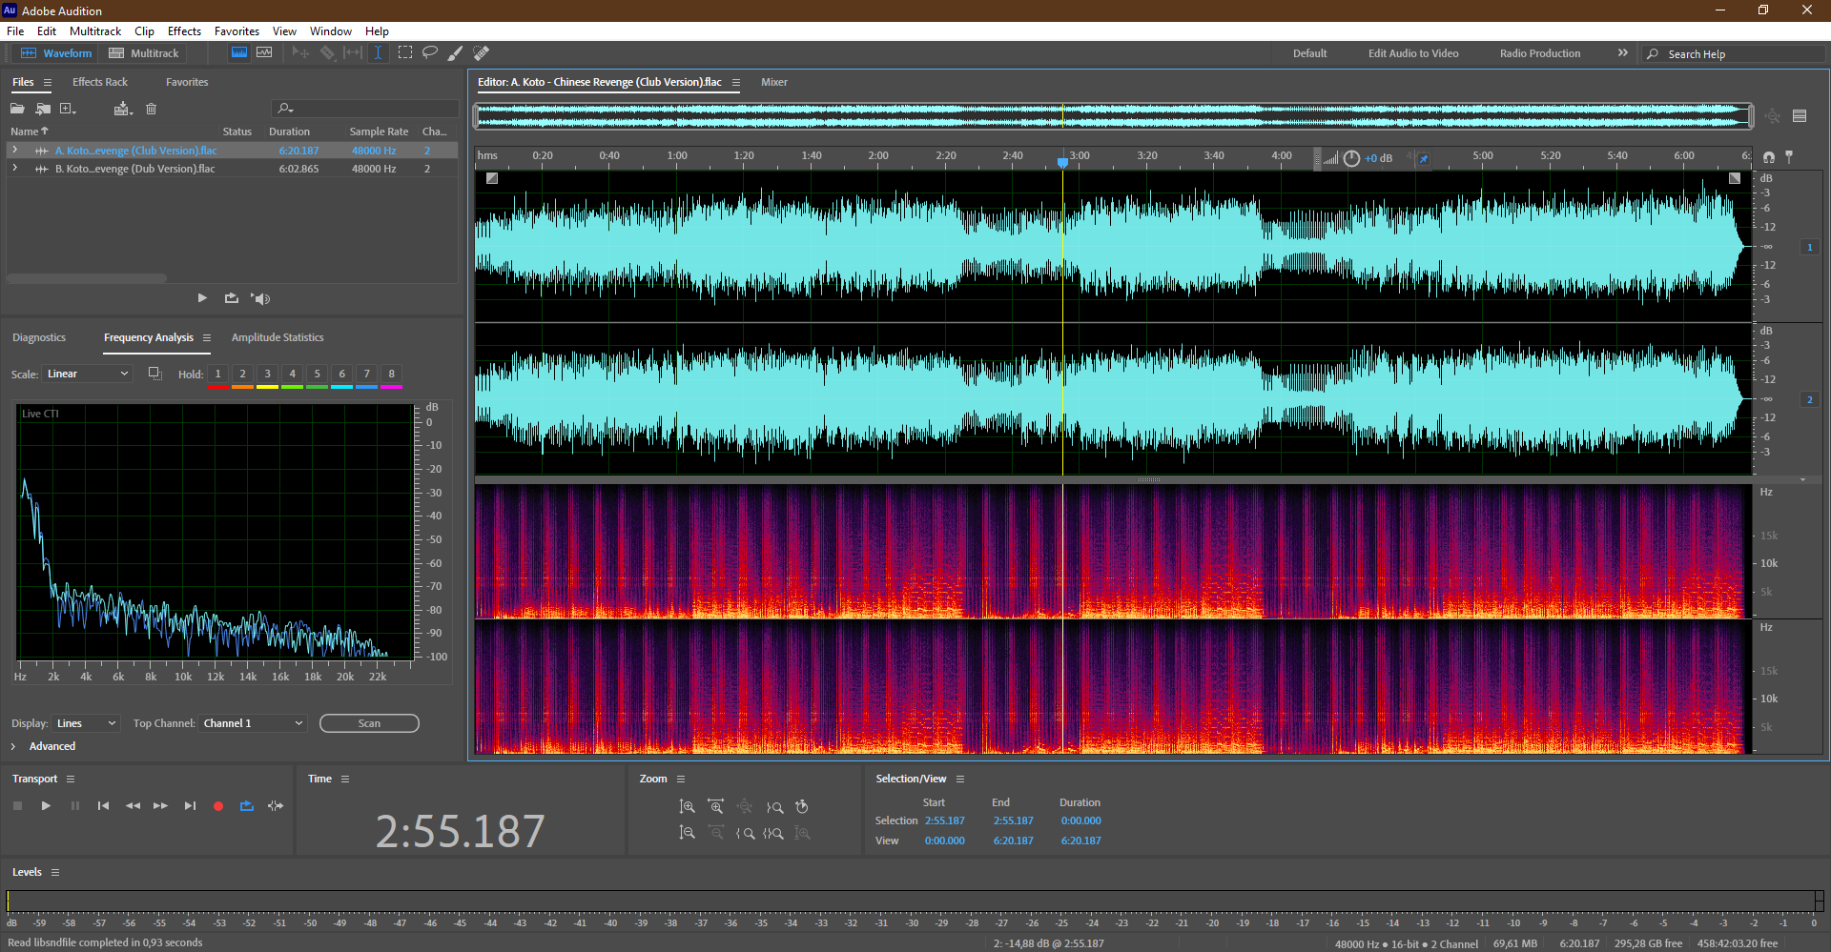The image size is (1831, 952).
Task: Click the fade-in handle on the waveform
Action: pos(492,178)
